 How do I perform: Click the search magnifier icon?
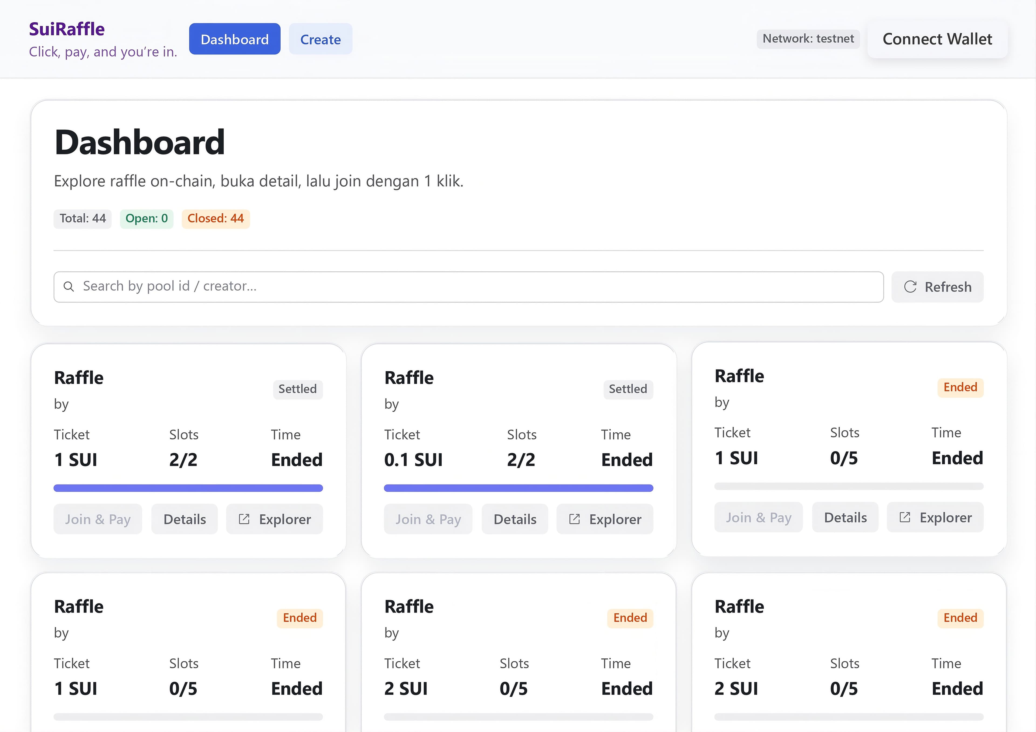pyautogui.click(x=69, y=286)
